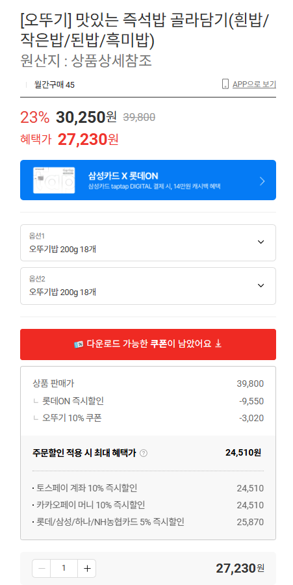Click the coupon ticket icon on the red bar
This screenshot has width=293, height=585.
(x=79, y=344)
